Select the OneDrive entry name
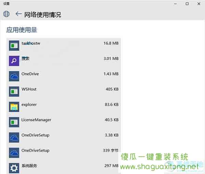 tap(30, 74)
